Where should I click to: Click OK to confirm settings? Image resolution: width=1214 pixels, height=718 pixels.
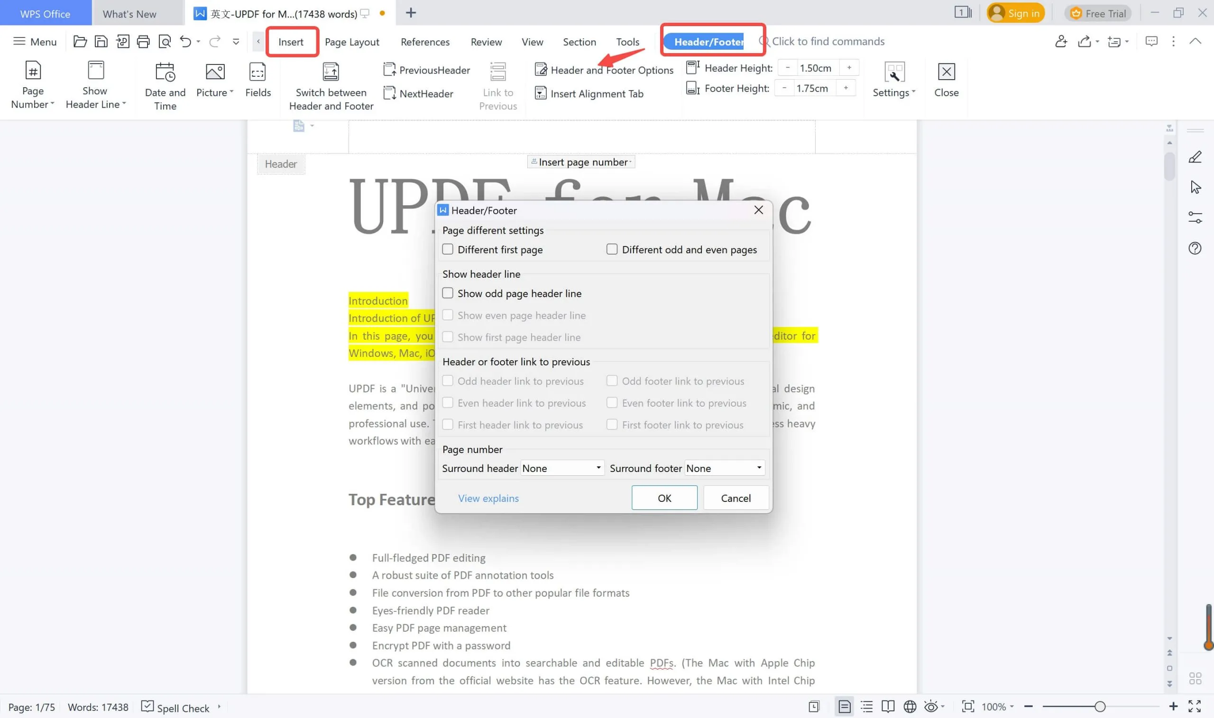664,498
